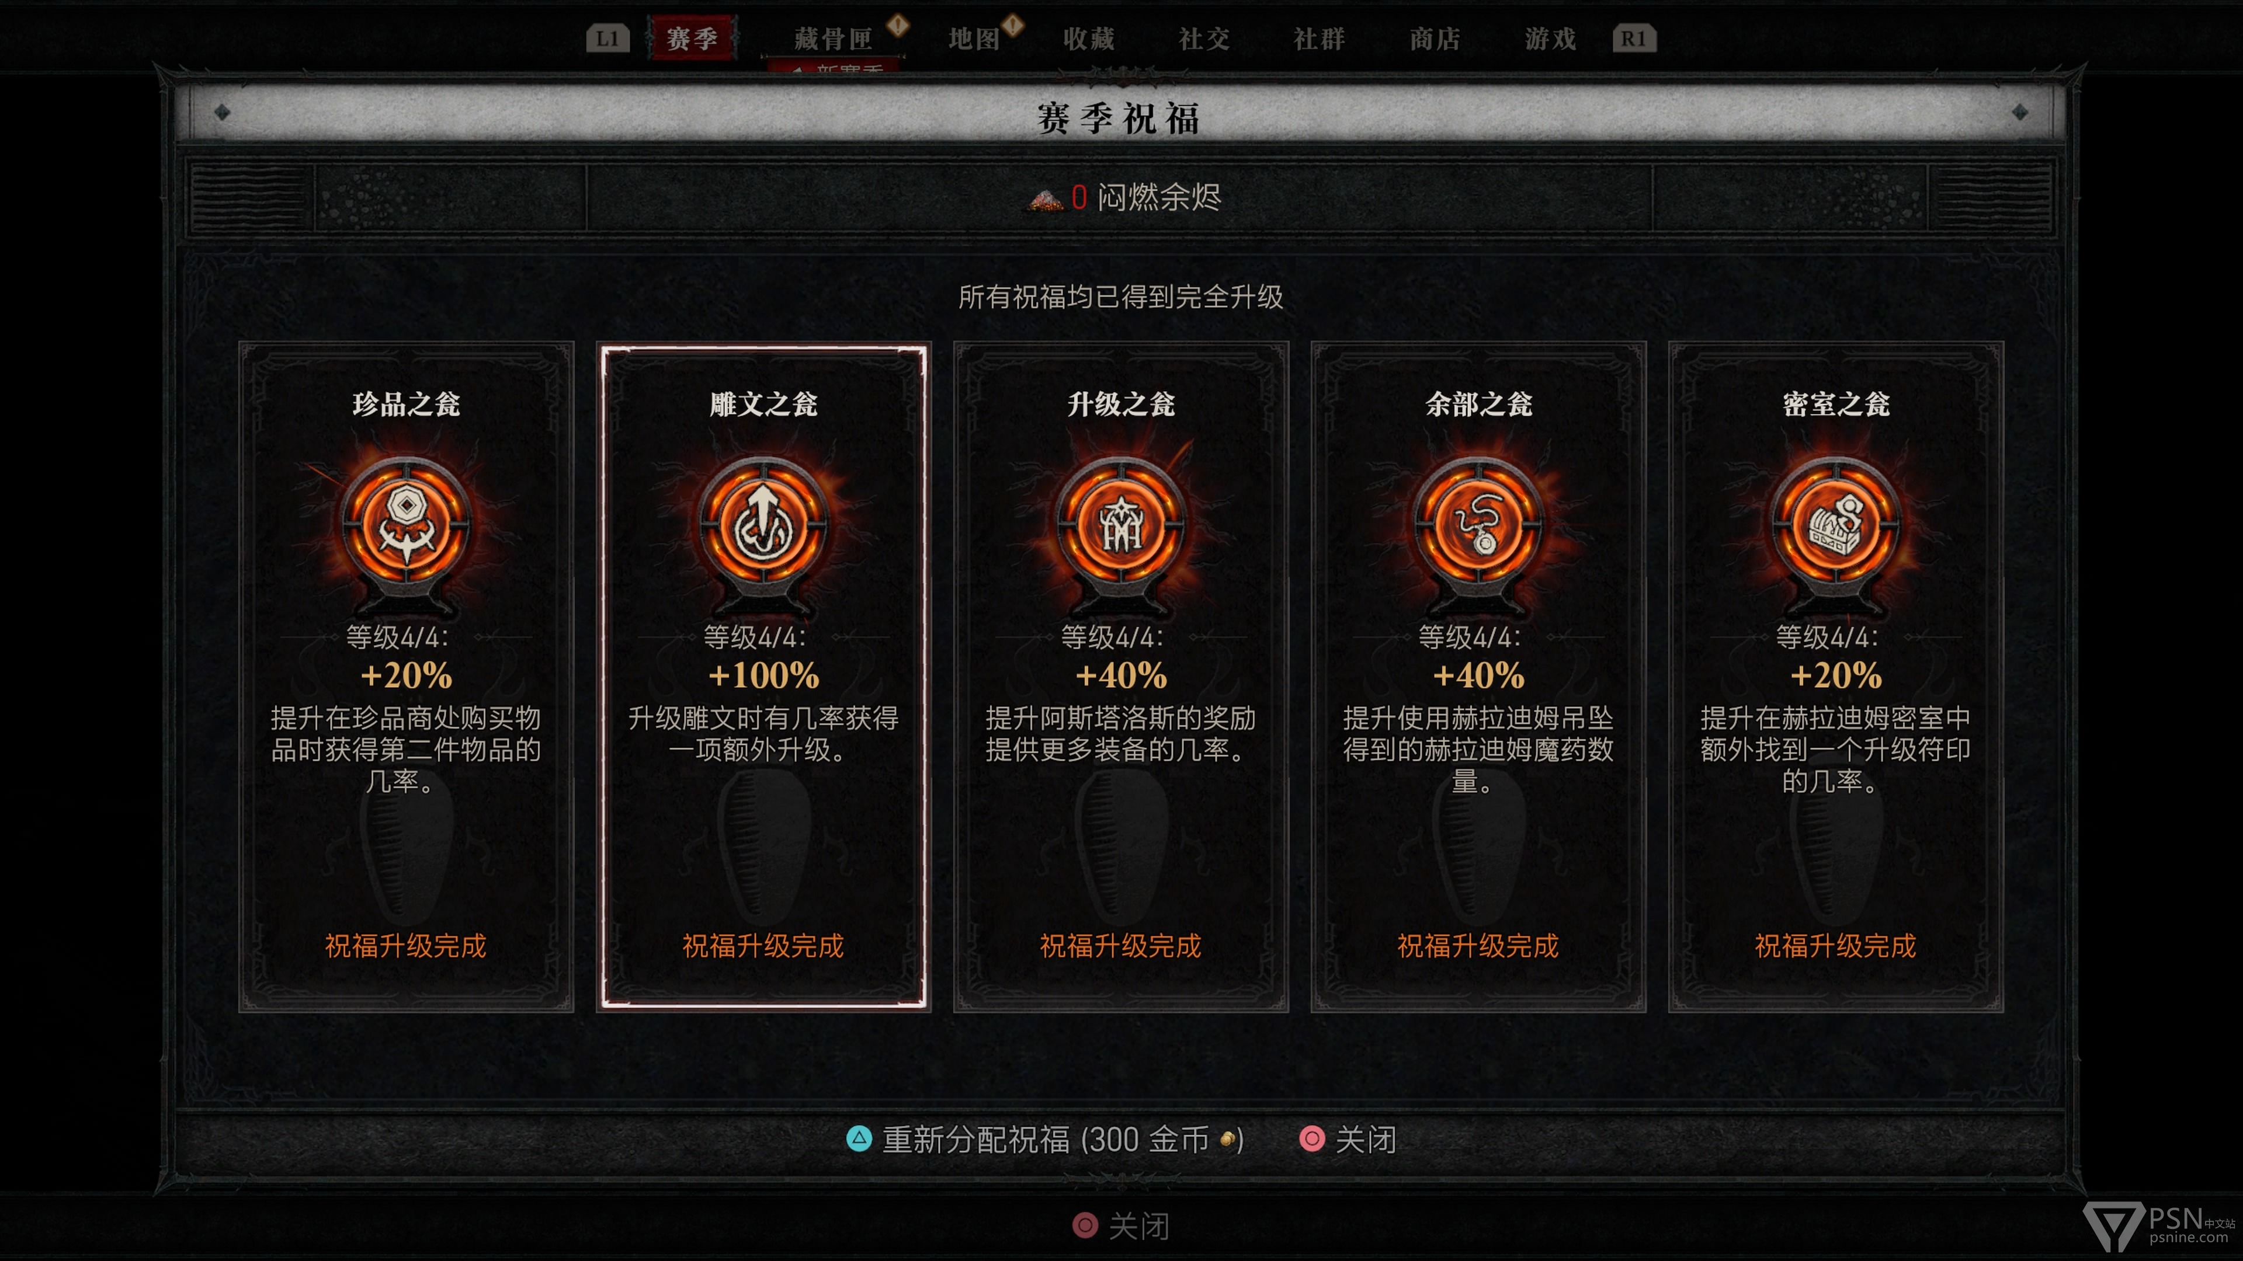Click the circle button icon in panel footer
Viewport: 2243px width, 1261px height.
(x=1311, y=1138)
